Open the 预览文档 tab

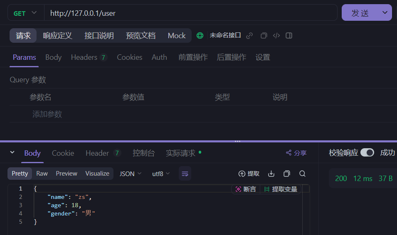[x=141, y=36]
